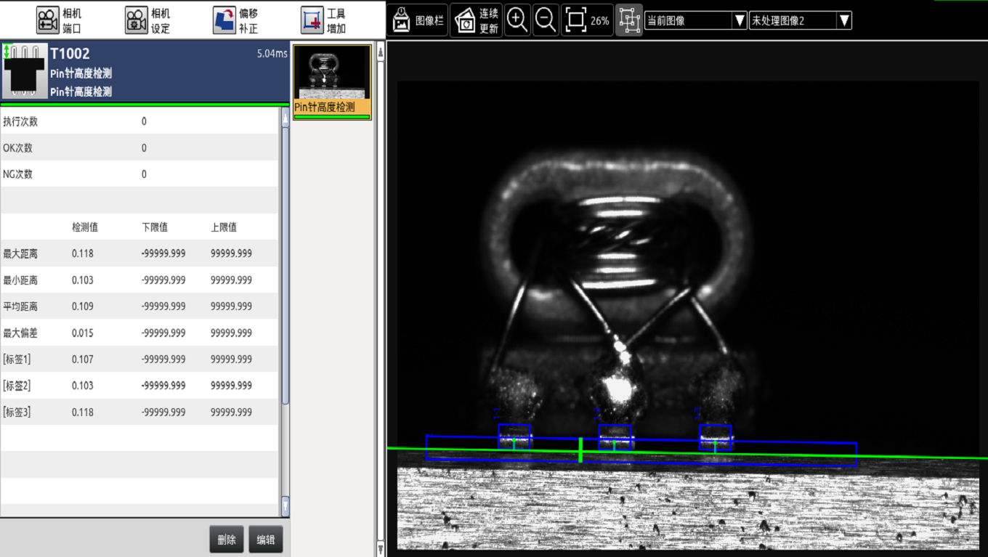Screen dimensions: 988x557
Task: Click the 检测值 column header
Action: pos(85,227)
